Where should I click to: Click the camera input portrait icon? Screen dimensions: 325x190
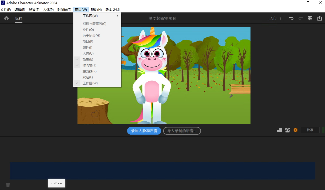pyautogui.click(x=287, y=130)
